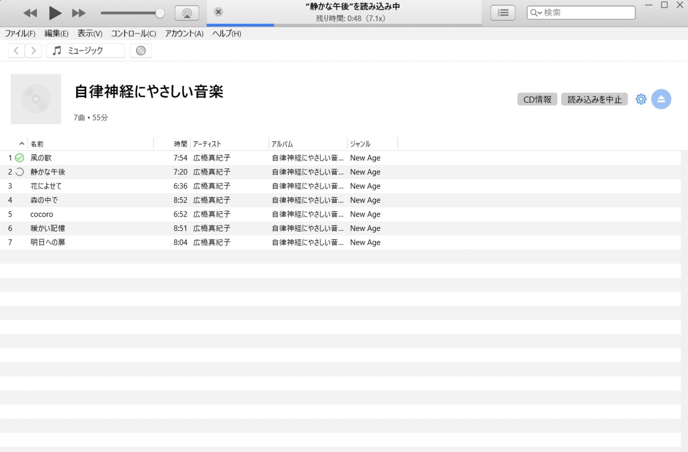The height and width of the screenshot is (452, 688).
Task: Click the 7曲 • 55分 summary text
Action: click(x=91, y=118)
